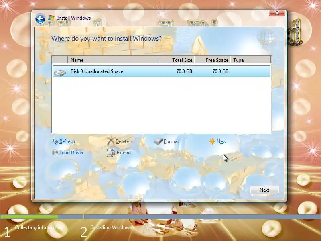
Task: Close the Install Windows dialog
Action: (x=277, y=13)
